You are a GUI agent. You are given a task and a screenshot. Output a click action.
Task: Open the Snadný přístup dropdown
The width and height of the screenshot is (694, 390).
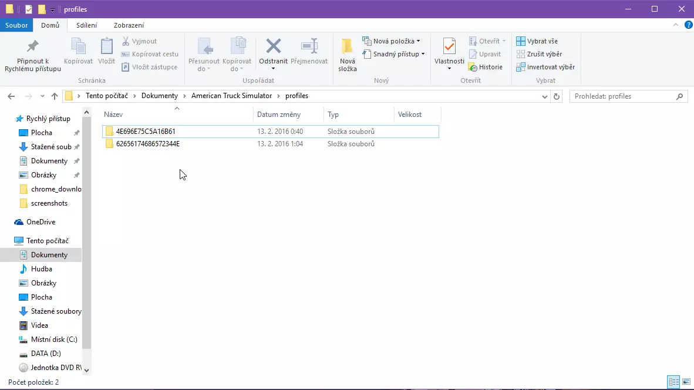coord(394,54)
